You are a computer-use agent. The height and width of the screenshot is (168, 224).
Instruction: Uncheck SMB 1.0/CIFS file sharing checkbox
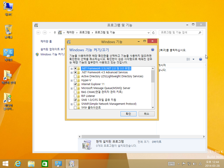[x=75, y=100]
